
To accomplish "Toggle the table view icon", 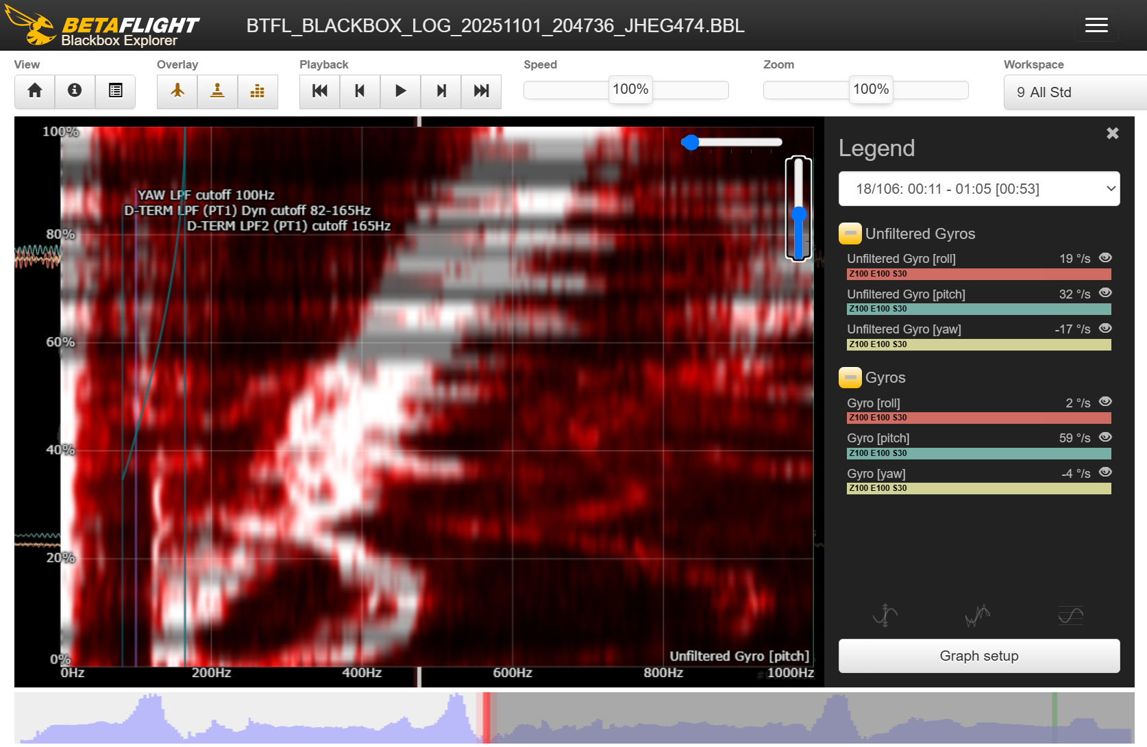I will tap(115, 91).
